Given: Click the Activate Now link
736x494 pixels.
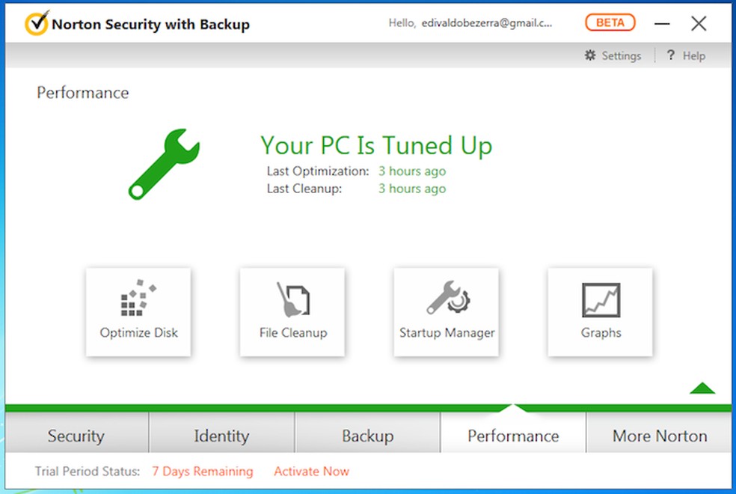Looking at the screenshot, I should [x=311, y=472].
